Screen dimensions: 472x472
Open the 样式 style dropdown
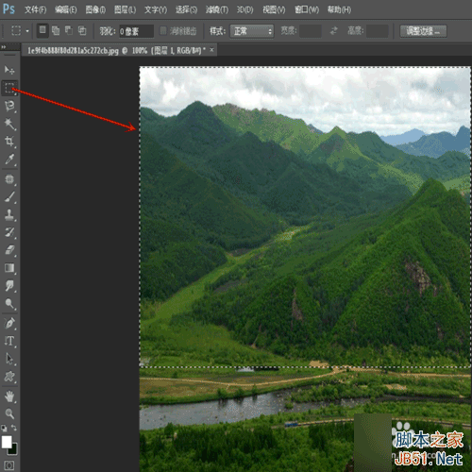pos(252,31)
